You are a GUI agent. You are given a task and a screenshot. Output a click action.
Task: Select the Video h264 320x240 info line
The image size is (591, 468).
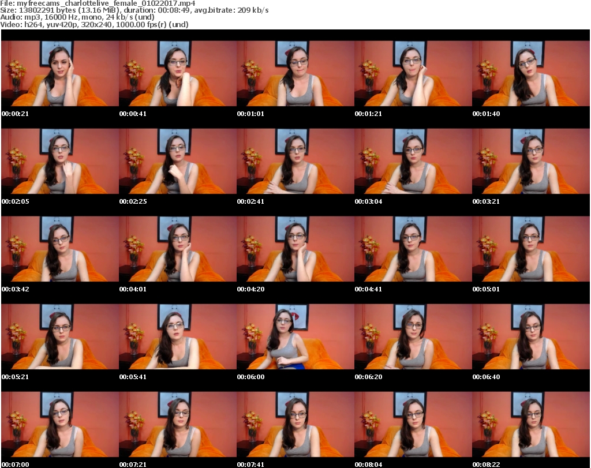coord(94,24)
